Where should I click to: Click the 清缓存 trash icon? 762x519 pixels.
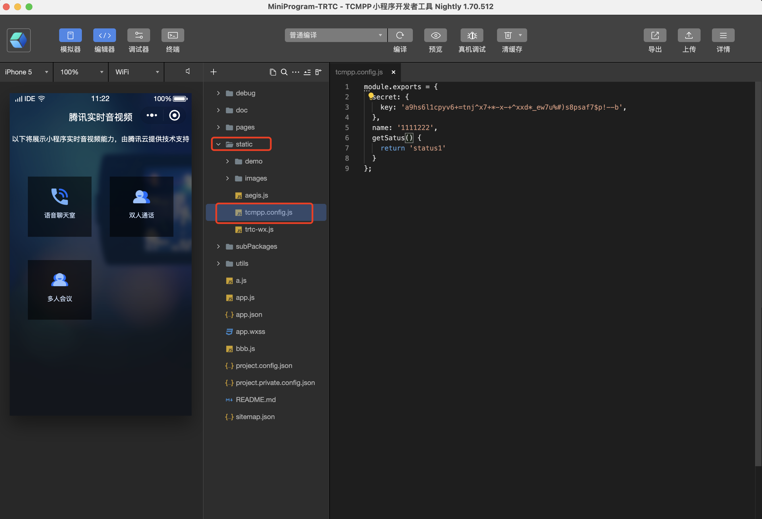508,35
